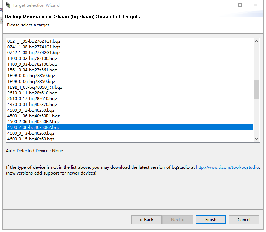Screen dimensions: 266x232
Task: Go back with the Back button
Action: click(x=147, y=220)
